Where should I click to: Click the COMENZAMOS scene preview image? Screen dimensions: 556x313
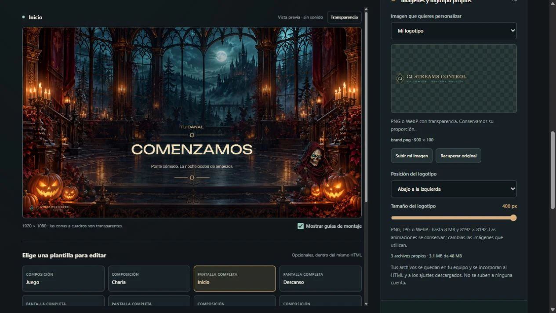tap(192, 123)
